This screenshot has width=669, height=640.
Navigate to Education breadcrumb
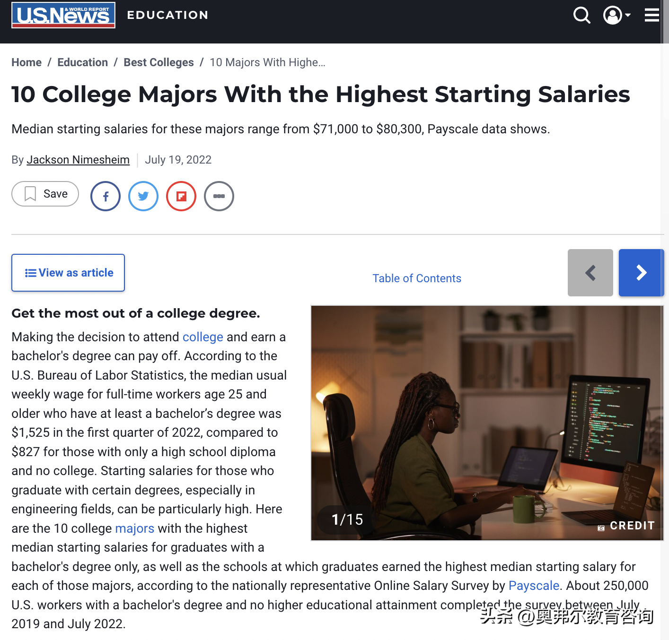83,62
